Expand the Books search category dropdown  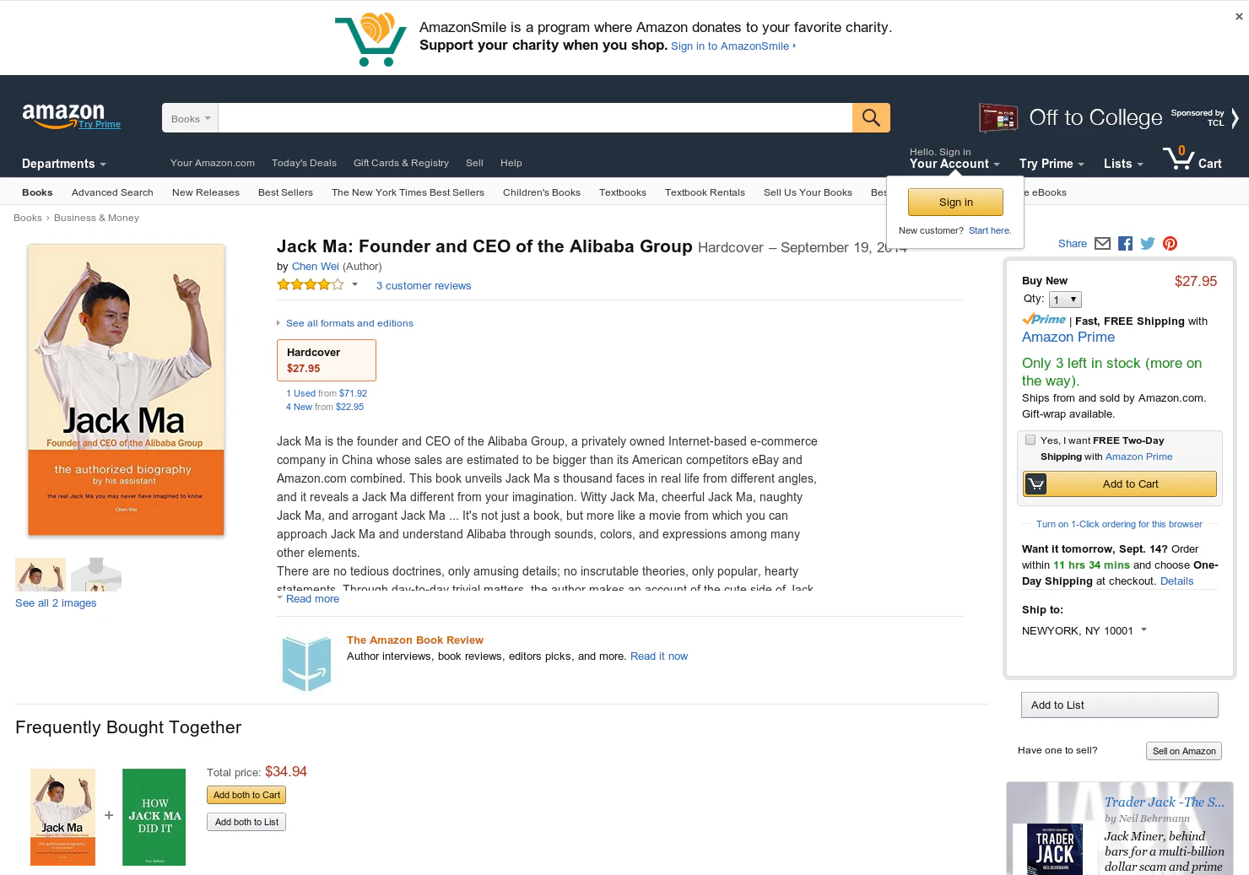190,118
